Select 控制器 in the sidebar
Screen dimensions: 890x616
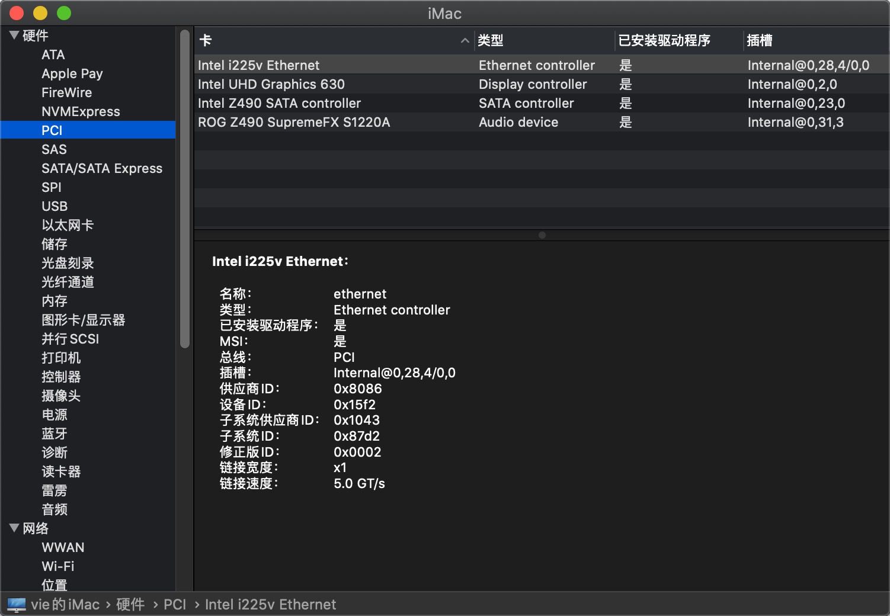click(61, 377)
